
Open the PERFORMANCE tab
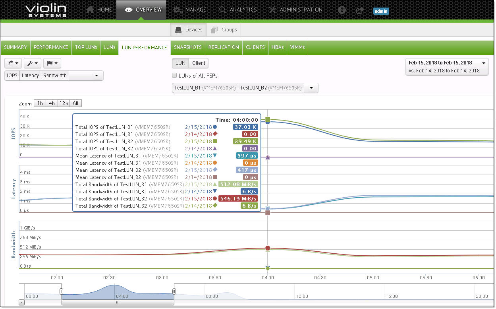51,47
